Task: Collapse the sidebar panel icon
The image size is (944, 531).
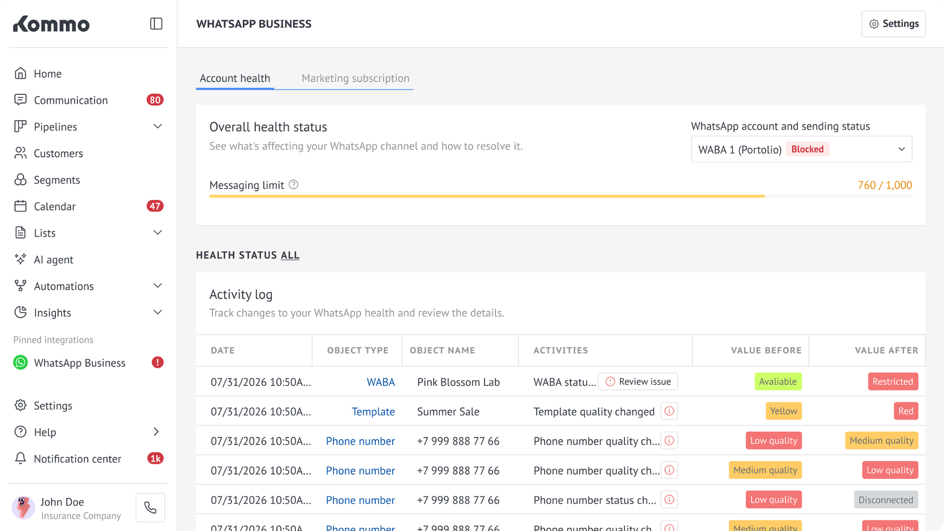Action: pyautogui.click(x=156, y=24)
